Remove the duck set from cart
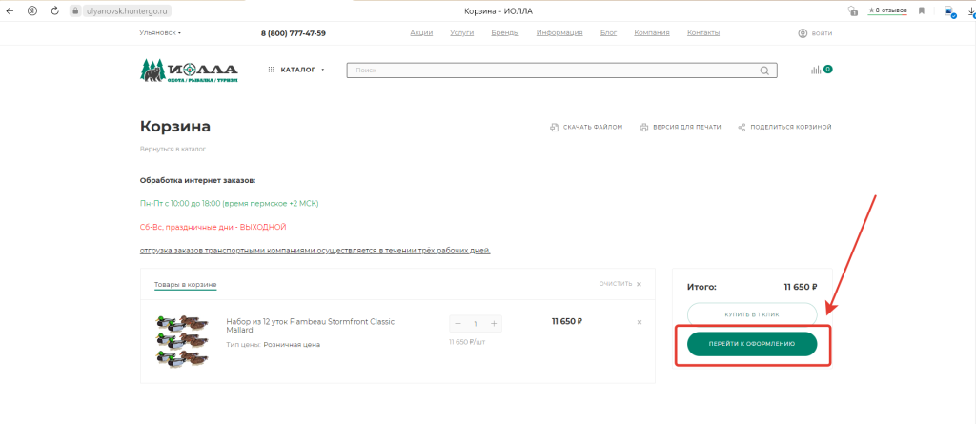 (x=640, y=322)
